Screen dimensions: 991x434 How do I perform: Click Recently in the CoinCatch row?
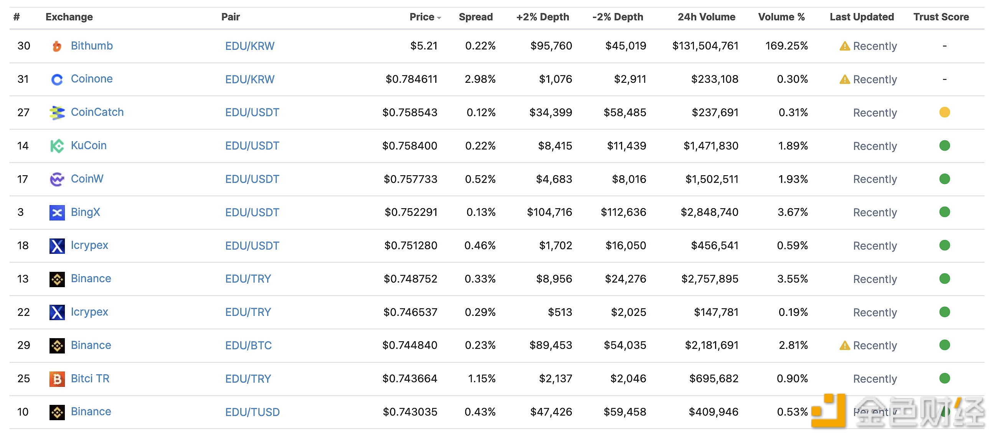(x=875, y=113)
